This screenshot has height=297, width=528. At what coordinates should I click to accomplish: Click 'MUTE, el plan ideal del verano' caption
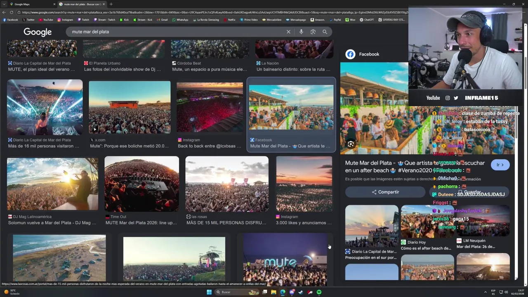coord(41,69)
